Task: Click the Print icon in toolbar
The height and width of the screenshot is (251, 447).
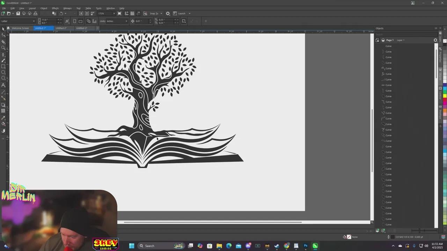Action: [x=35, y=14]
